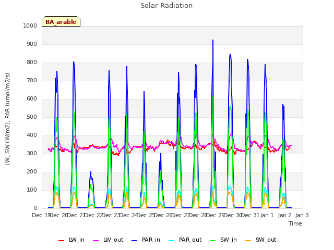Select the PAR_in legend label
This screenshot has width=334, height=250.
click(x=151, y=240)
